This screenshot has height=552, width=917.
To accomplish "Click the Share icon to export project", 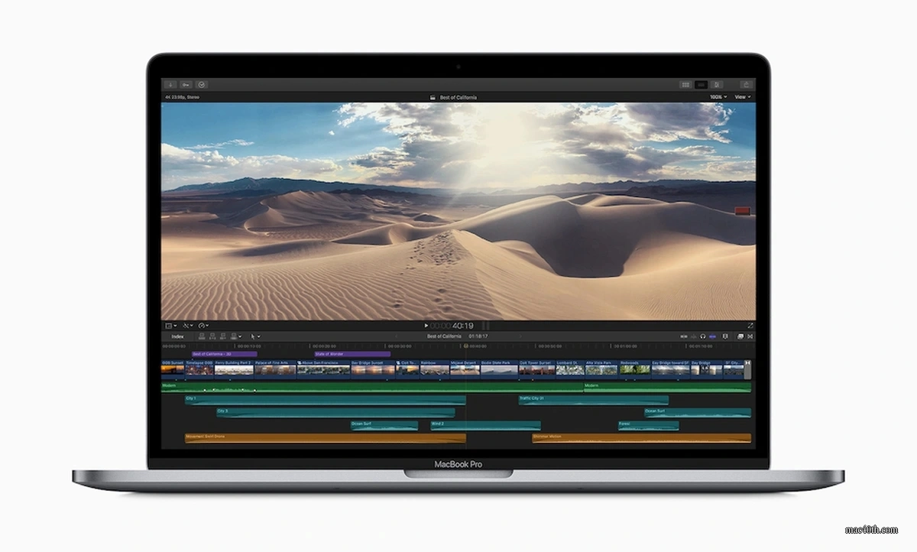I will (x=745, y=84).
